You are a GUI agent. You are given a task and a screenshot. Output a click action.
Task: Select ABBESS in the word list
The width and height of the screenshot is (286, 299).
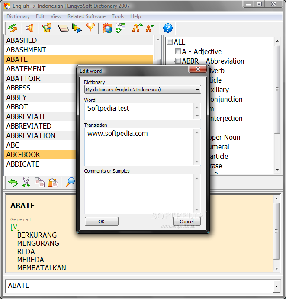coord(40,88)
